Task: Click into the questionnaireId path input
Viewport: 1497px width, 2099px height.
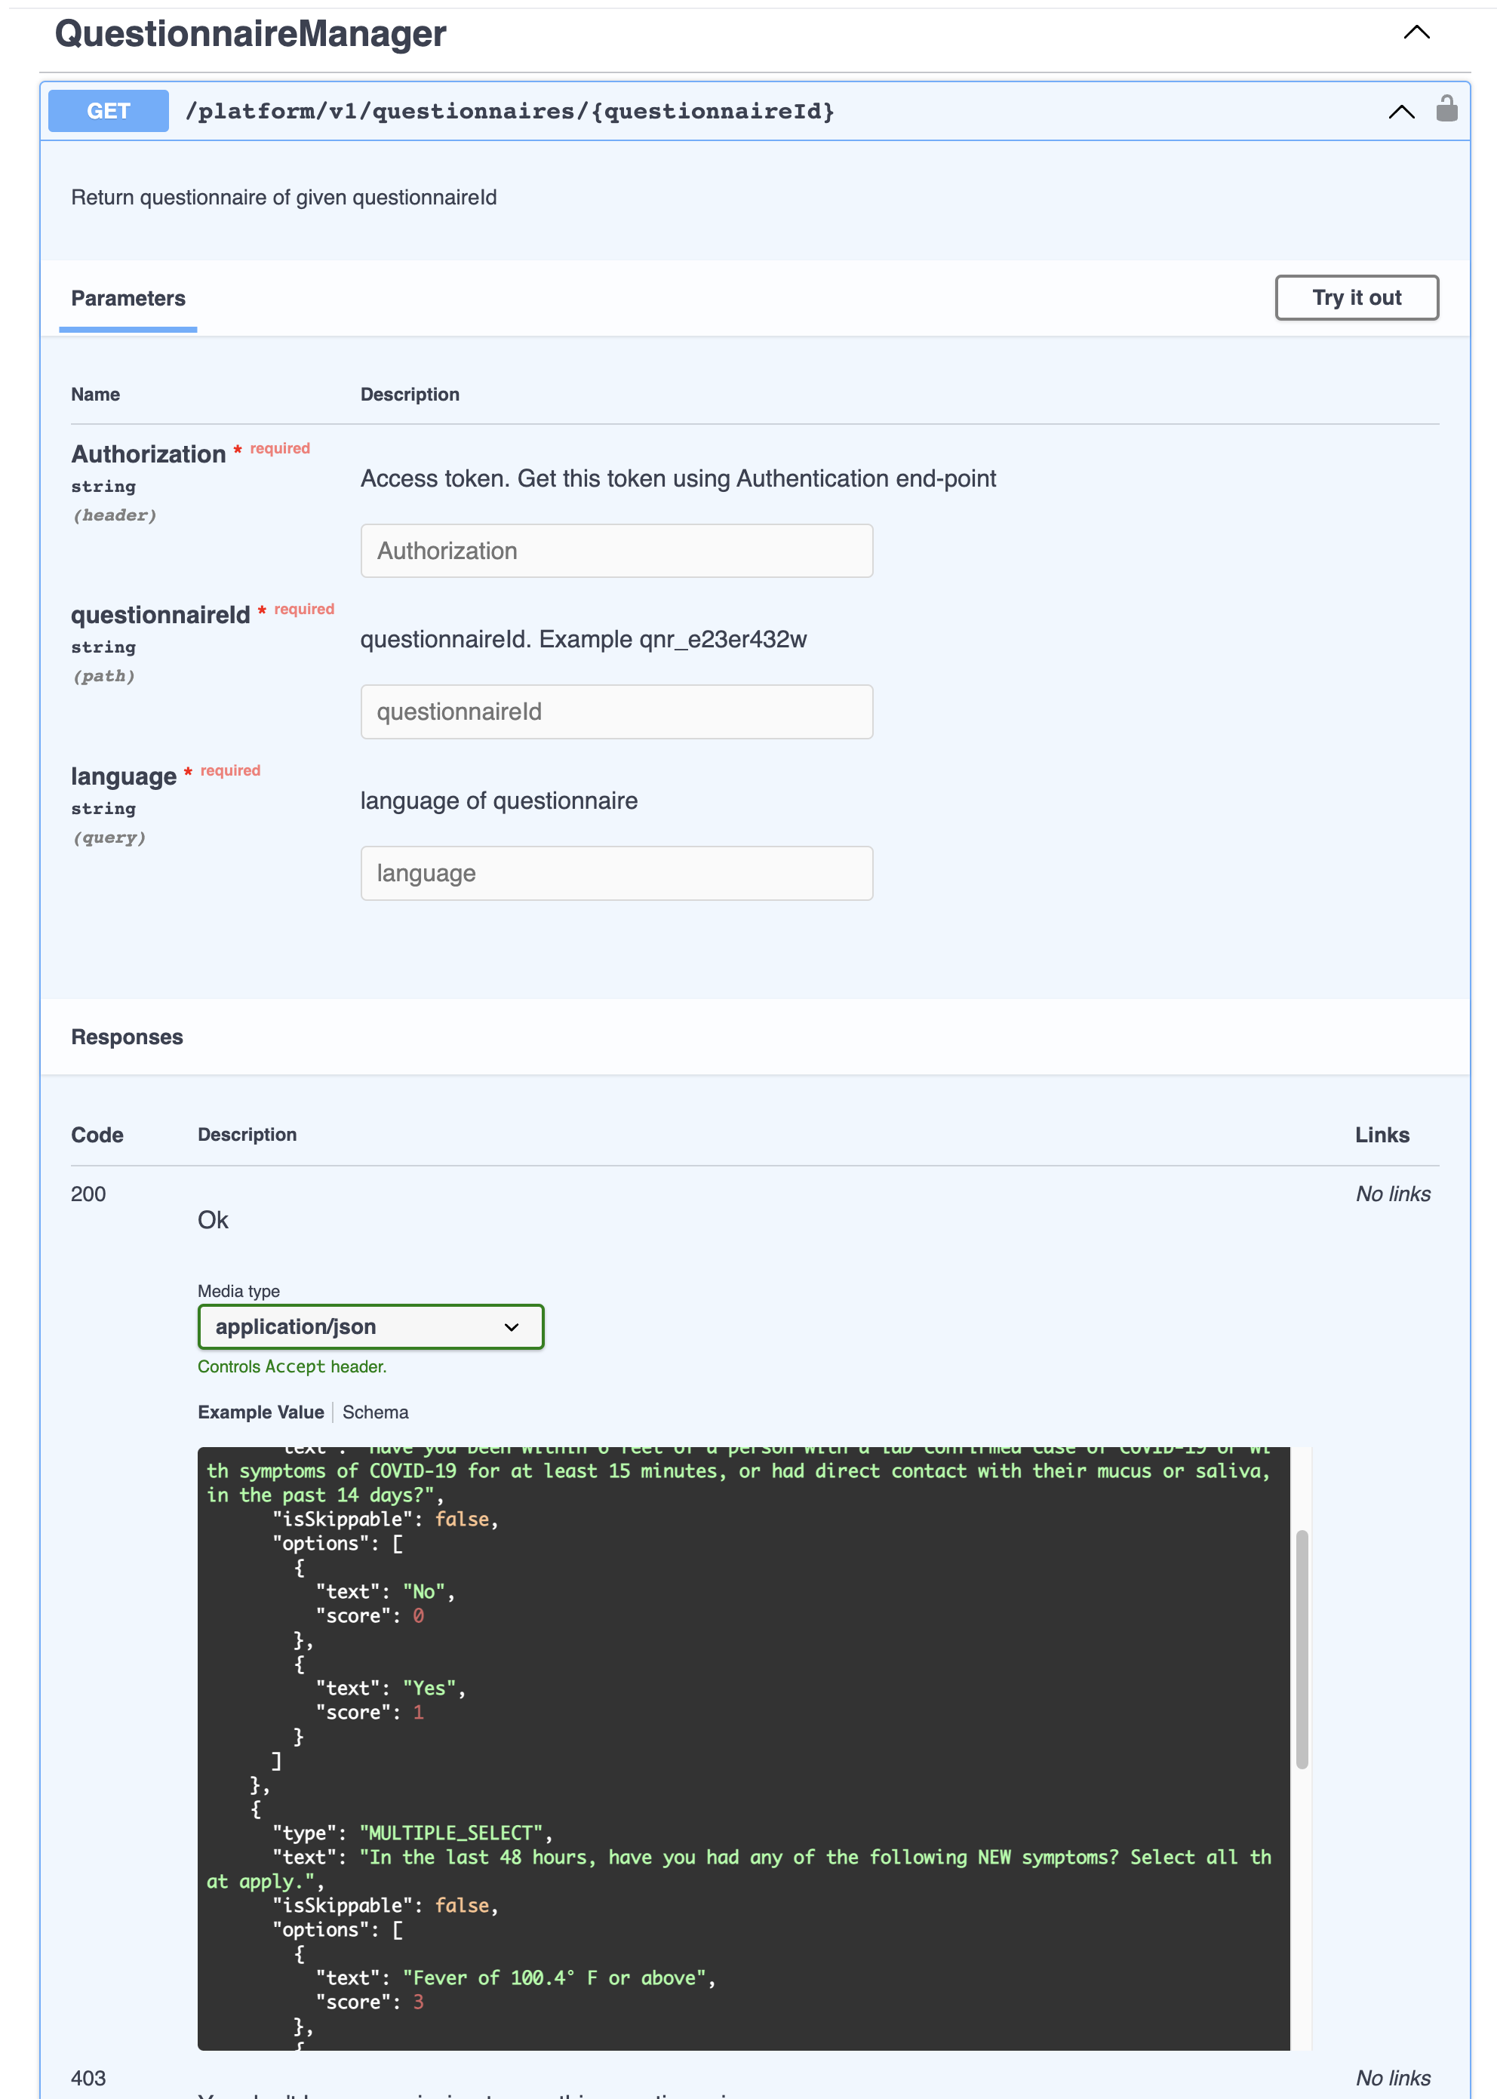Action: 616,711
